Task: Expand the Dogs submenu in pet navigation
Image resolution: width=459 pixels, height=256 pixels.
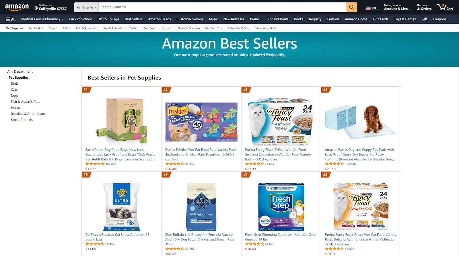Action: click(x=53, y=28)
